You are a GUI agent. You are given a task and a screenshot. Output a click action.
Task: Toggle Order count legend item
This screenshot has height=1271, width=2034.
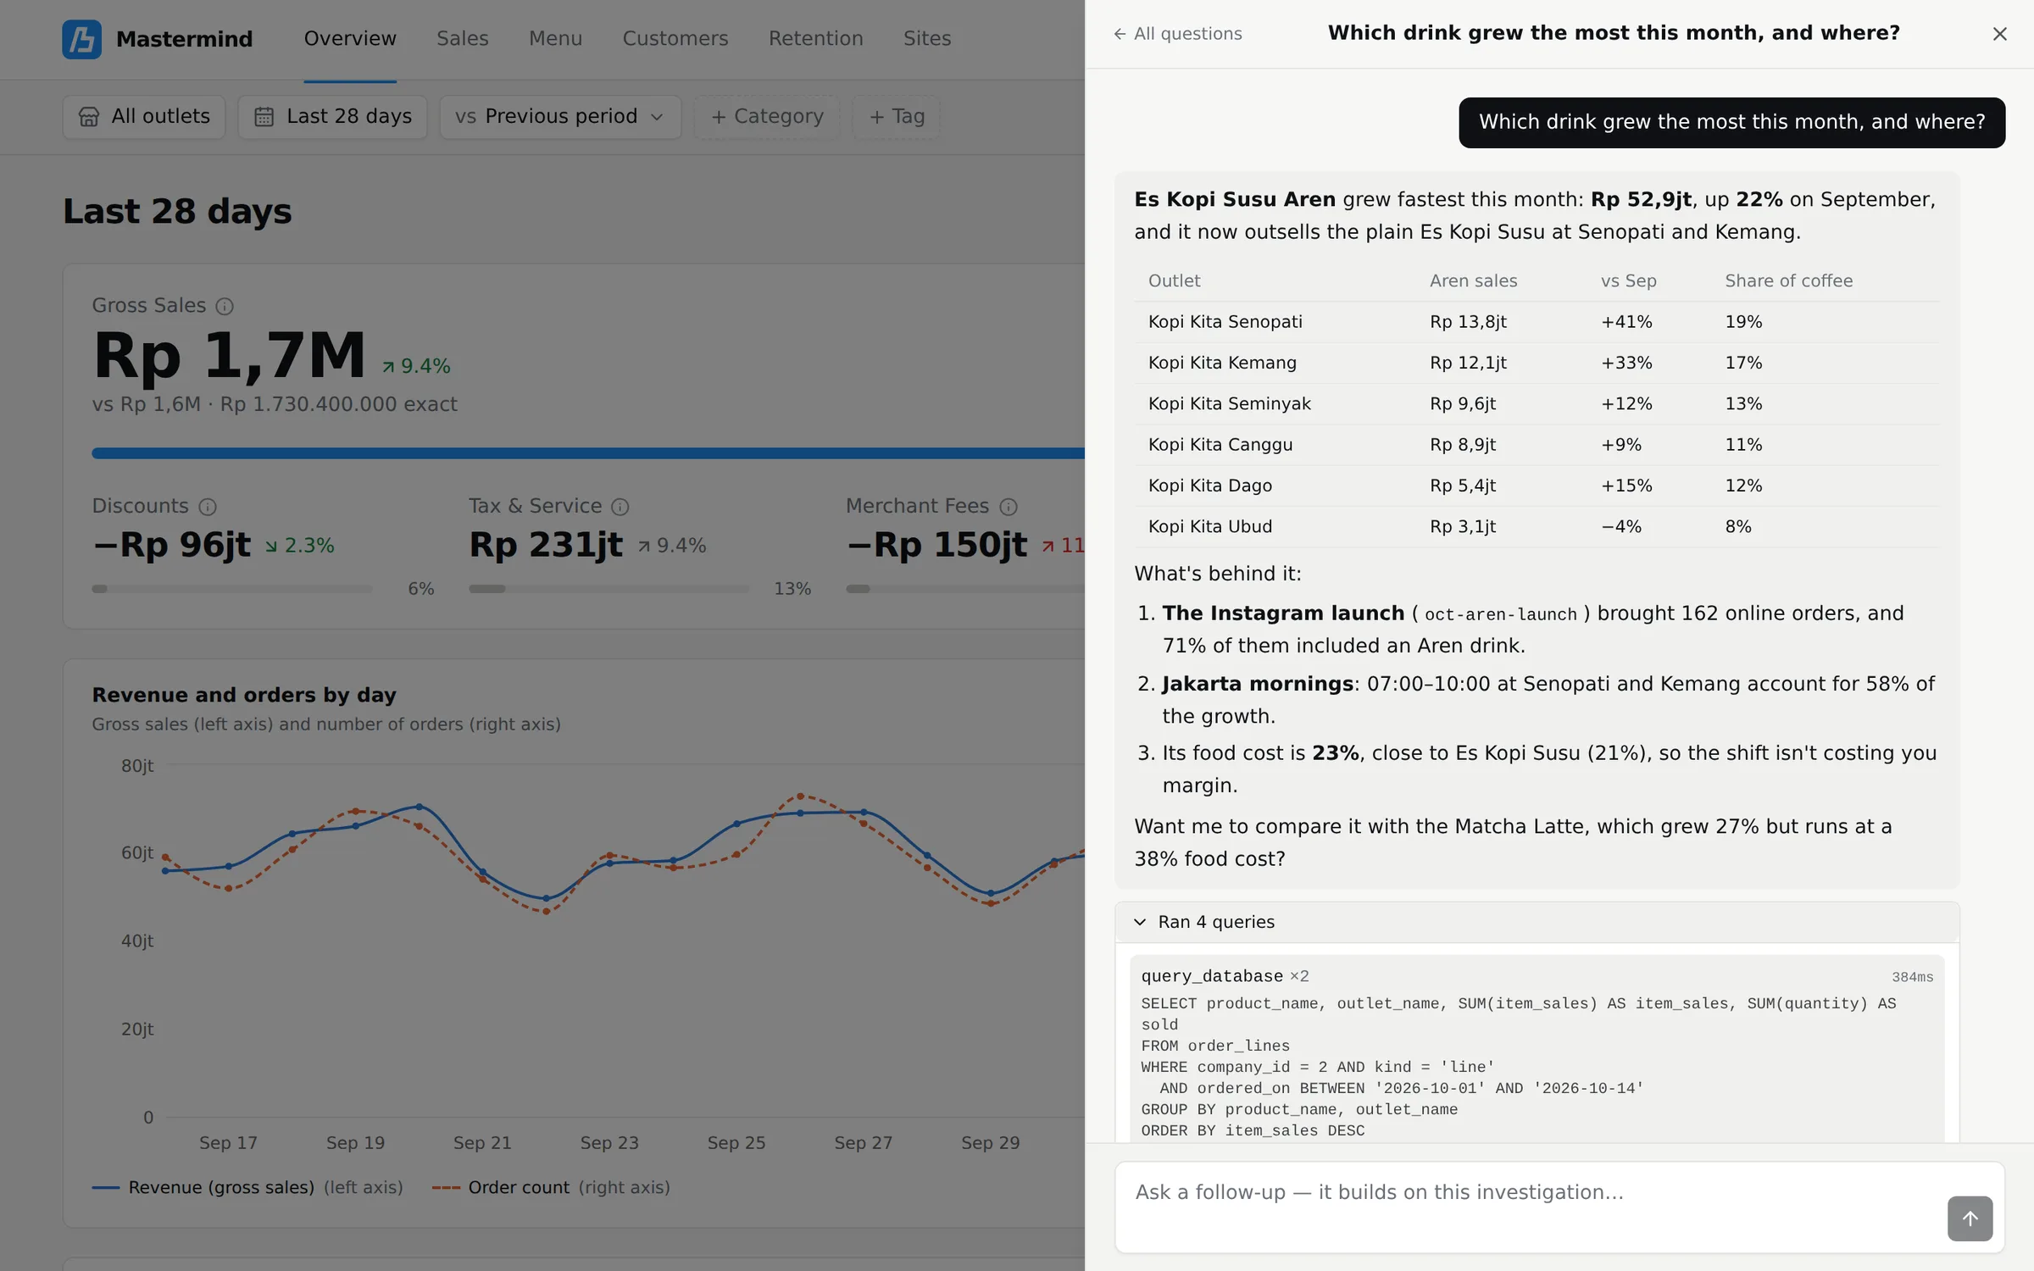click(551, 1188)
